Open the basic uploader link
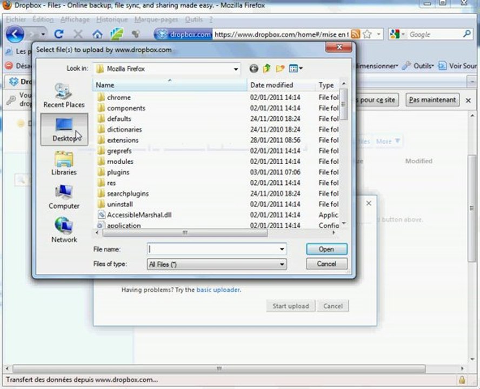 (218, 290)
